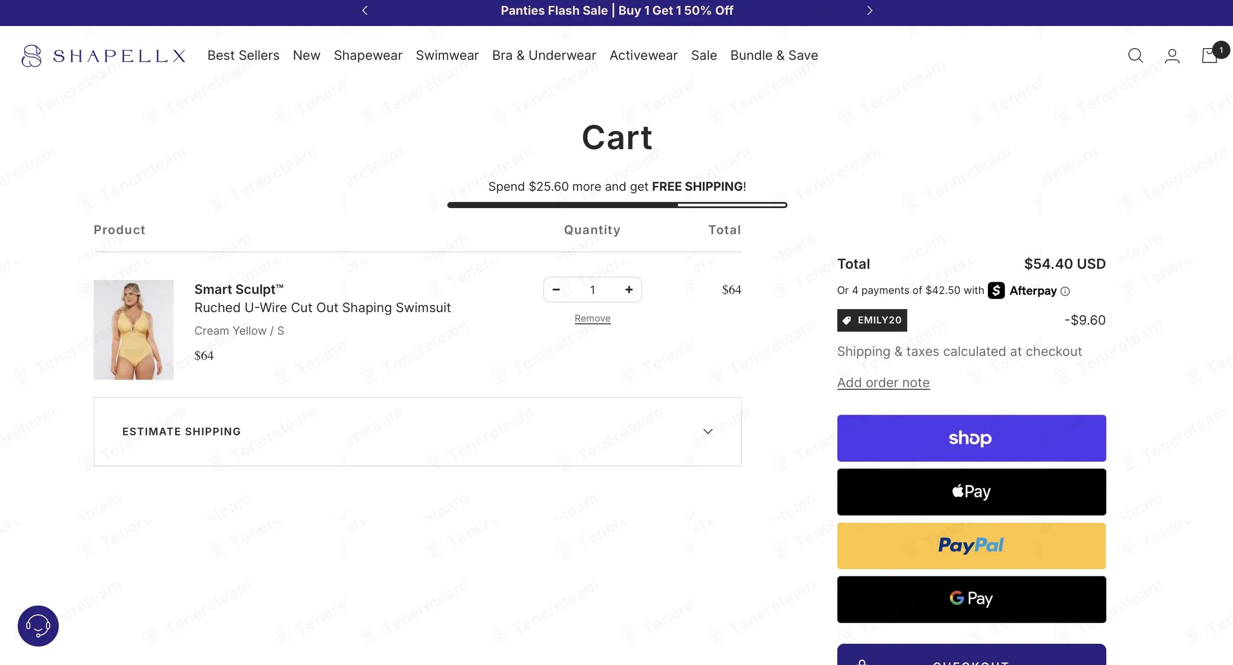This screenshot has height=665, width=1233.
Task: Click the -$9.60 discount amount
Action: point(1085,320)
